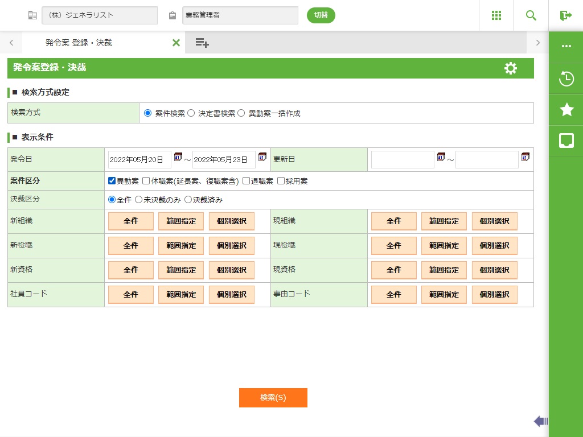Select 未決裁のみ radio option
583x437 pixels.
[139, 200]
